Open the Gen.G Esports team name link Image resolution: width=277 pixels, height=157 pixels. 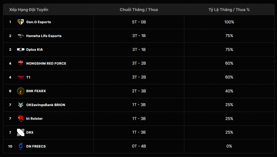38,22
